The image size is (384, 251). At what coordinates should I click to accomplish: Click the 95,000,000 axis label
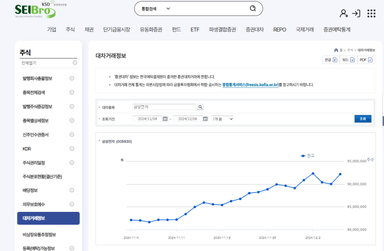pos(357,161)
